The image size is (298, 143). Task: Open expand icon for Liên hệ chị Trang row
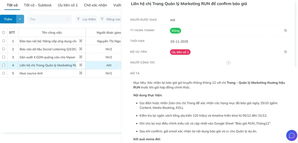[81, 65]
